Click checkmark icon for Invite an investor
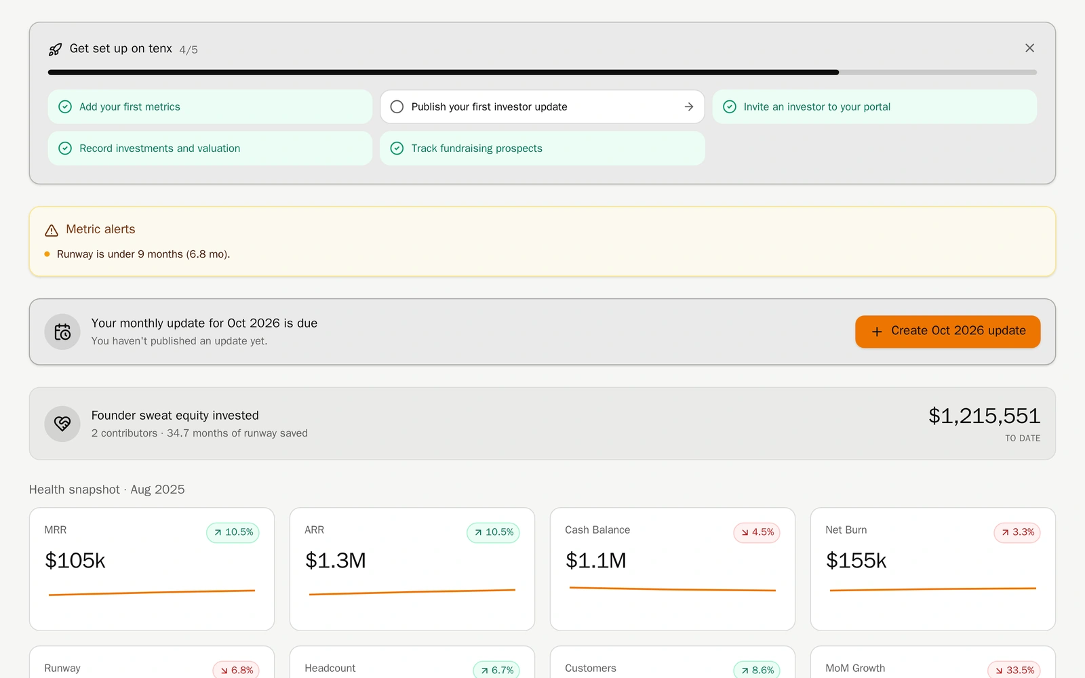The width and height of the screenshot is (1085, 678). point(730,106)
